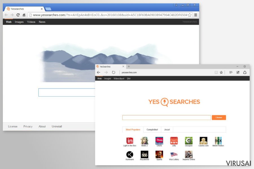The height and width of the screenshot is (169, 254).
Task: Select News tab in Chrome window
Action: click(x=42, y=22)
